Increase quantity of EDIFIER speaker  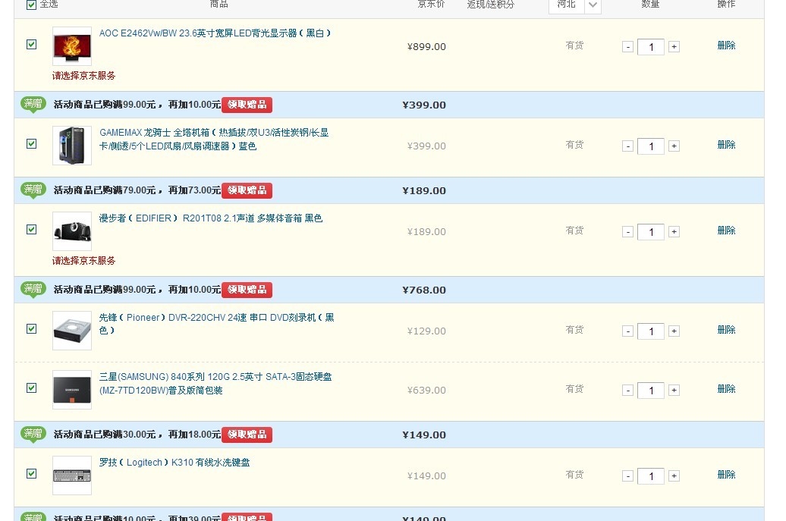674,231
